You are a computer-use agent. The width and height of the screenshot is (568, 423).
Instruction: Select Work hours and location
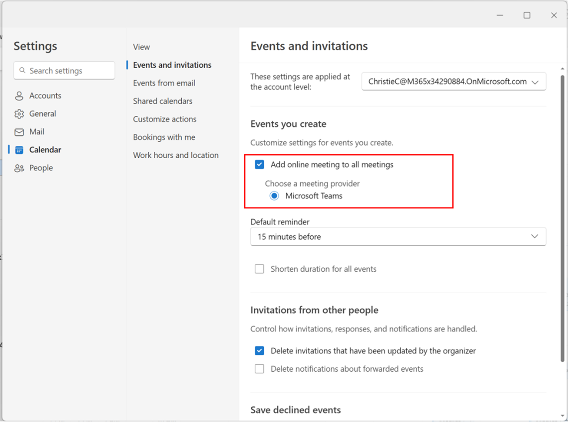tap(176, 155)
